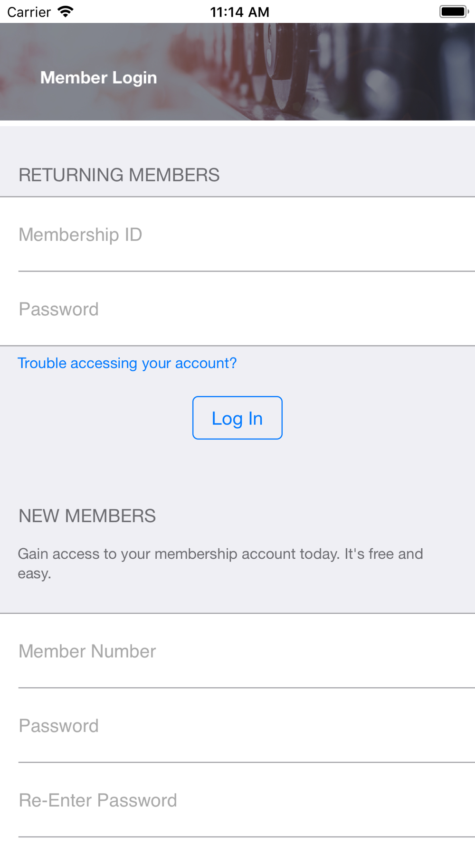475x844 pixels.
Task: Focus the Membership ID field
Action: 237,234
